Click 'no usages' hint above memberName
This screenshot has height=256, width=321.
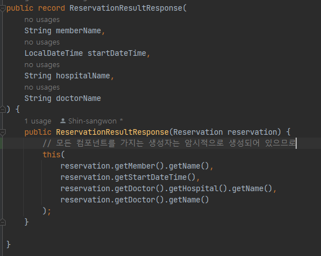[x=42, y=20]
